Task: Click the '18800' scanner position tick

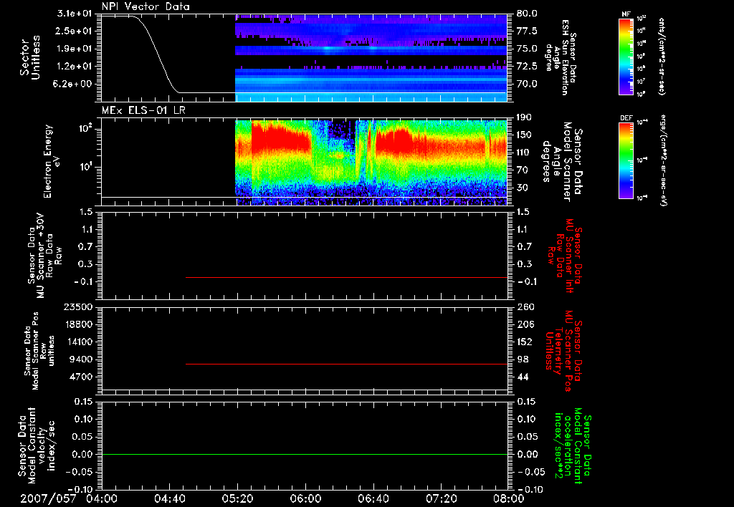Action: (78, 324)
